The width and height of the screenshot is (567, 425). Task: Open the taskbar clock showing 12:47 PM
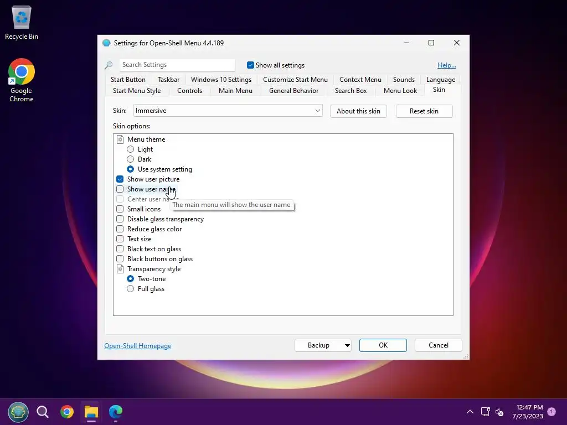pos(528,412)
